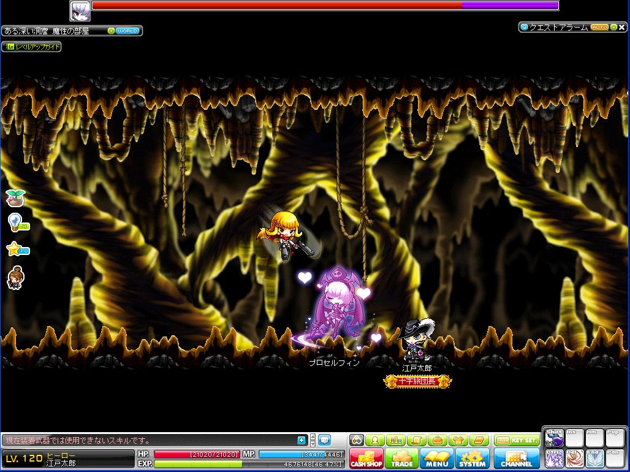Click the HP gauge bar

pyautogui.click(x=197, y=454)
